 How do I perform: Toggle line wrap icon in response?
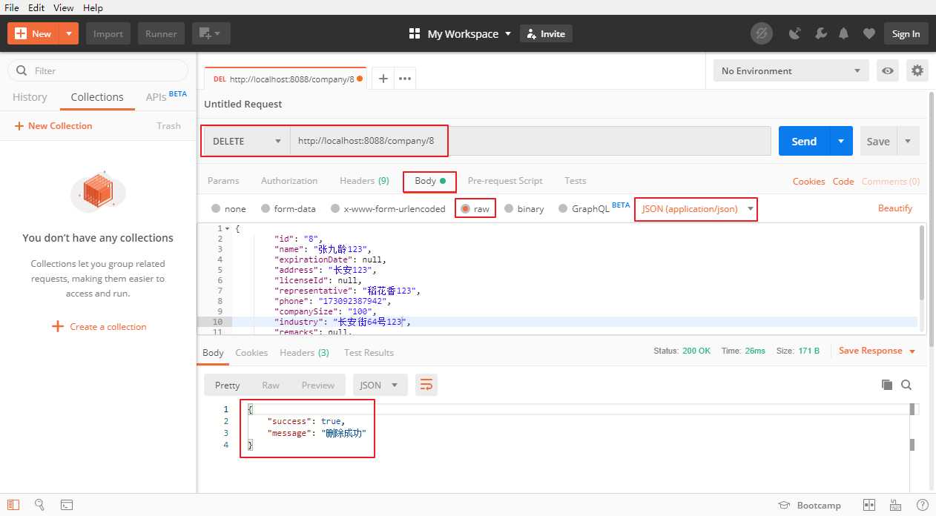point(426,385)
